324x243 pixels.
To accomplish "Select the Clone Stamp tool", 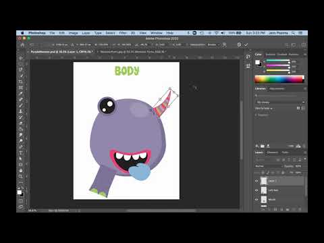I will [x=21, y=111].
